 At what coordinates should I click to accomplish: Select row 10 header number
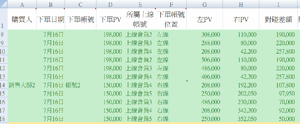[x=4, y=51]
